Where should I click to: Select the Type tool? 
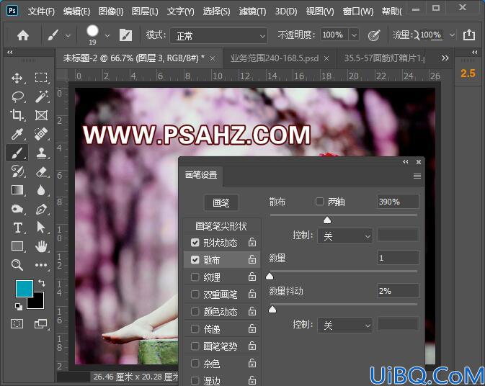tap(17, 228)
